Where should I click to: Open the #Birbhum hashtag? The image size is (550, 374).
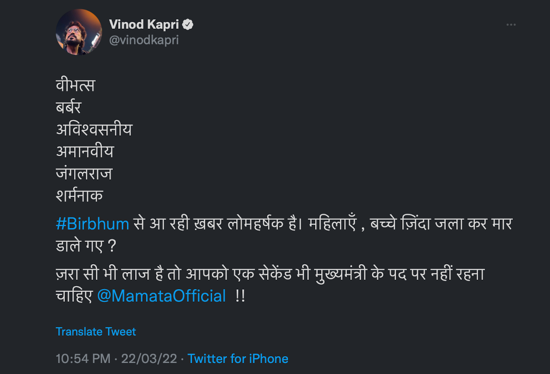[92, 224]
